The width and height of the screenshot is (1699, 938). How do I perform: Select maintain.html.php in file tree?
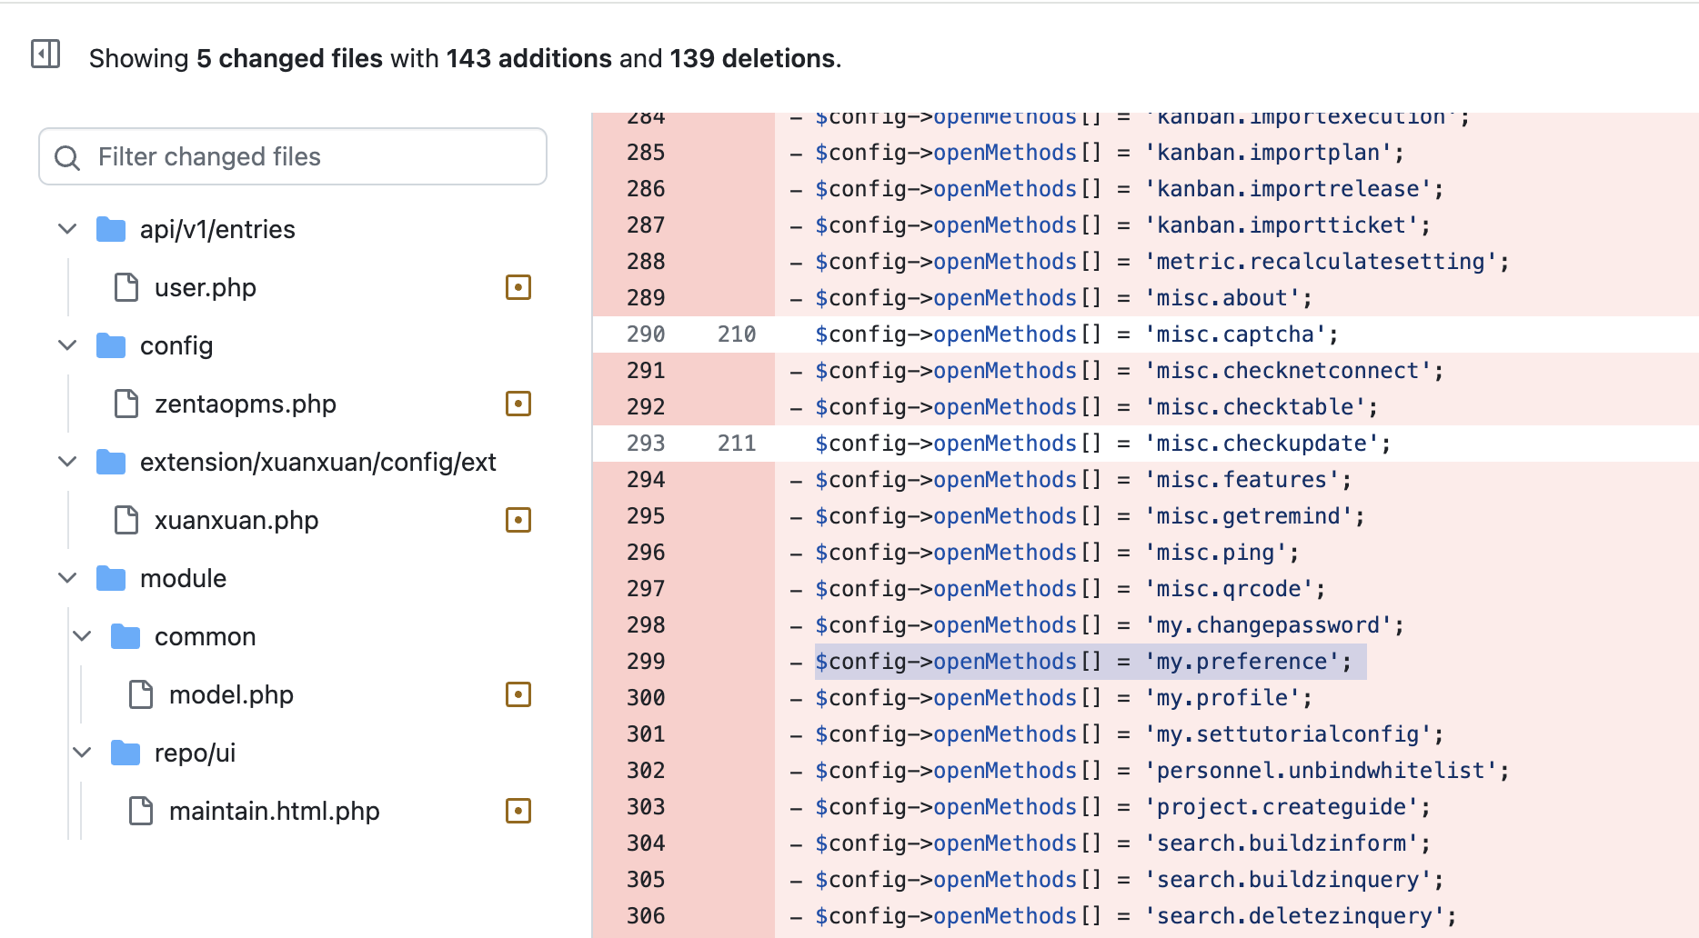click(x=274, y=811)
